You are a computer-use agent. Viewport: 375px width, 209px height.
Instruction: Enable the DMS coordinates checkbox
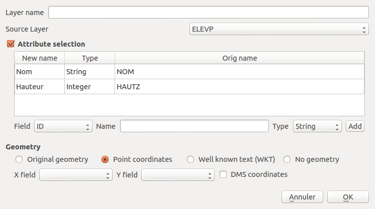point(223,174)
